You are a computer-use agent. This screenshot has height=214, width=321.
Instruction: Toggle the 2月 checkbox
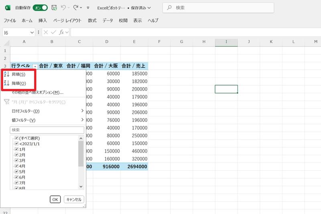point(16,155)
